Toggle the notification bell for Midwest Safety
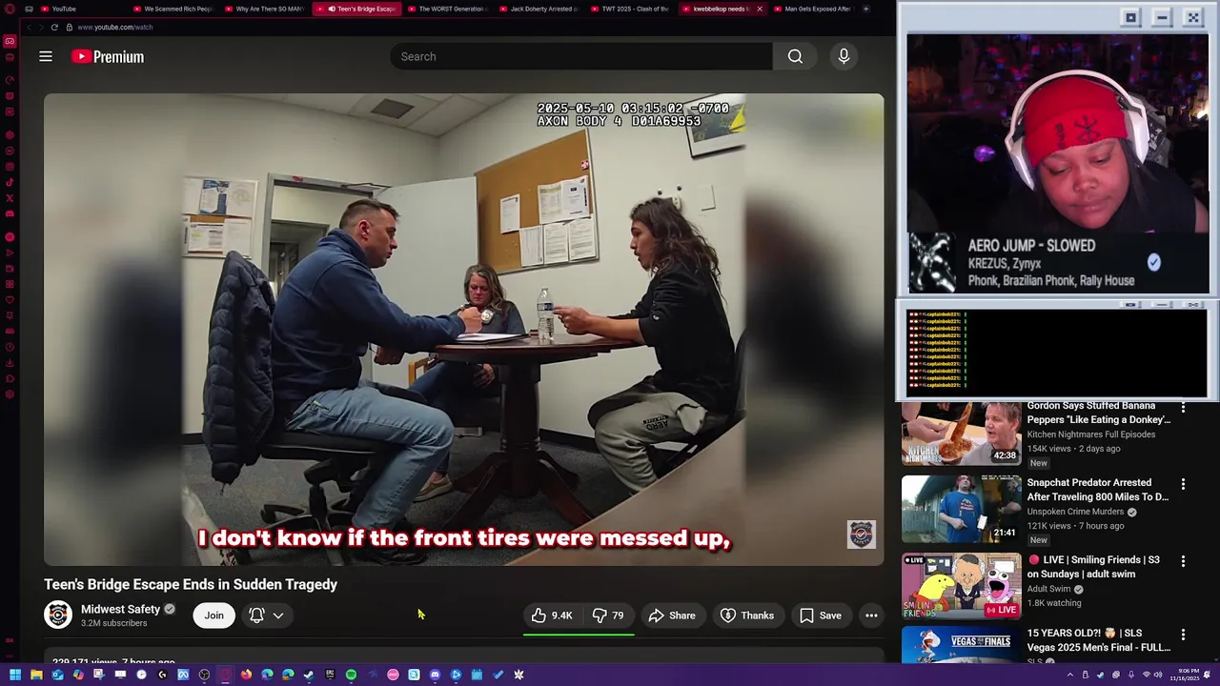 click(256, 615)
